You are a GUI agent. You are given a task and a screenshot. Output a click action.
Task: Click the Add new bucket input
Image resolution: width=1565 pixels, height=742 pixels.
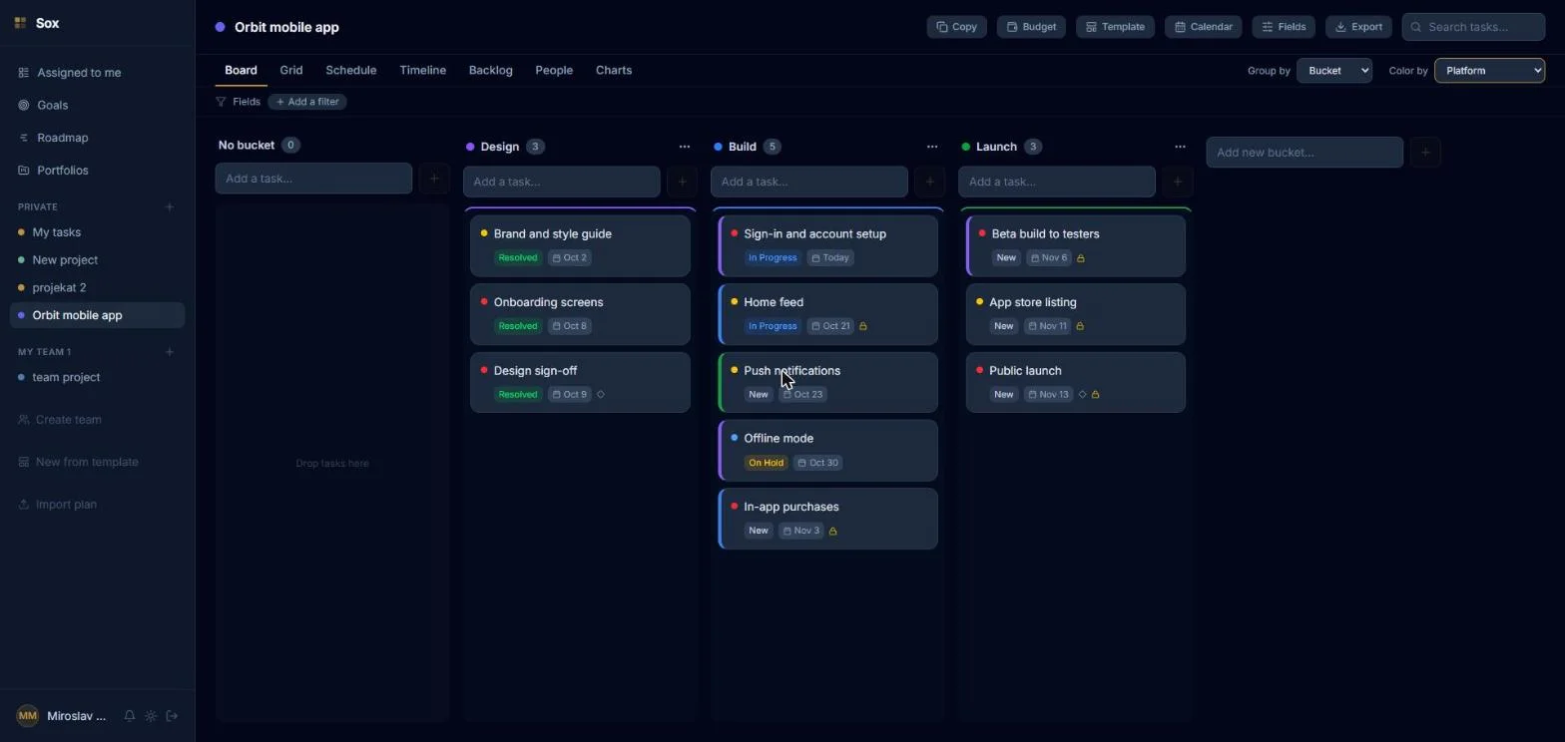tap(1304, 153)
